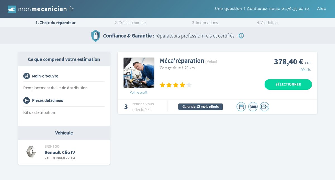Click the Véhicule section header
Screen dimensions: 335x180
64,133
